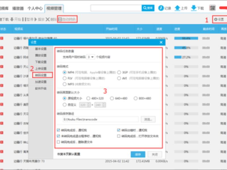Image resolution: width=227 pixels, height=170 pixels.
Task: Close the 设置 dialog with X
Action: [161, 42]
